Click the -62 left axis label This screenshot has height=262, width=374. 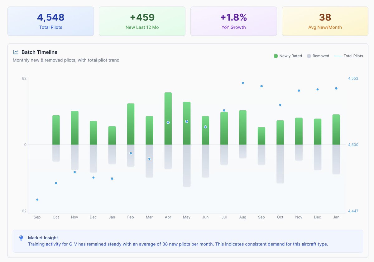pos(23,211)
